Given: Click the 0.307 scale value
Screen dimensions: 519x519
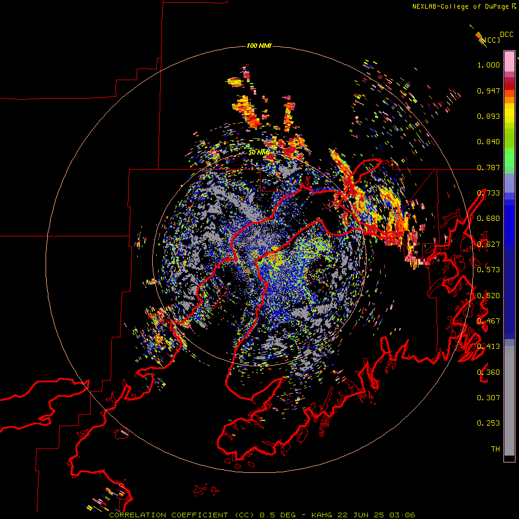Looking at the screenshot, I should [x=488, y=398].
